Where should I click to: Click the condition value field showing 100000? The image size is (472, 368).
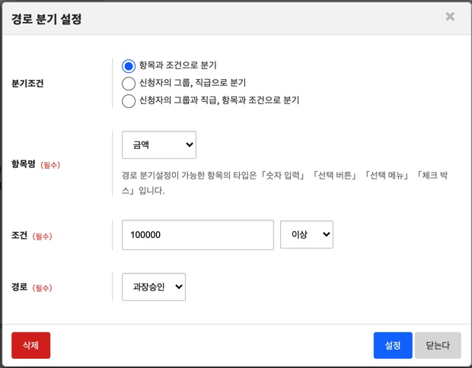tap(197, 235)
